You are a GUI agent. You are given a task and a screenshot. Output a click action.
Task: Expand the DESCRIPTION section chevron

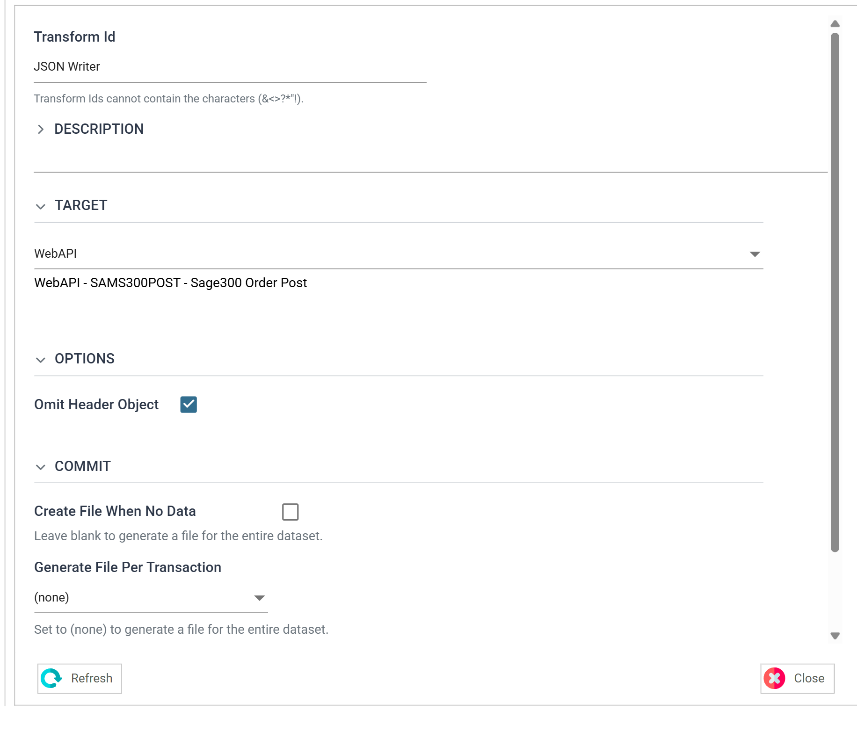41,129
